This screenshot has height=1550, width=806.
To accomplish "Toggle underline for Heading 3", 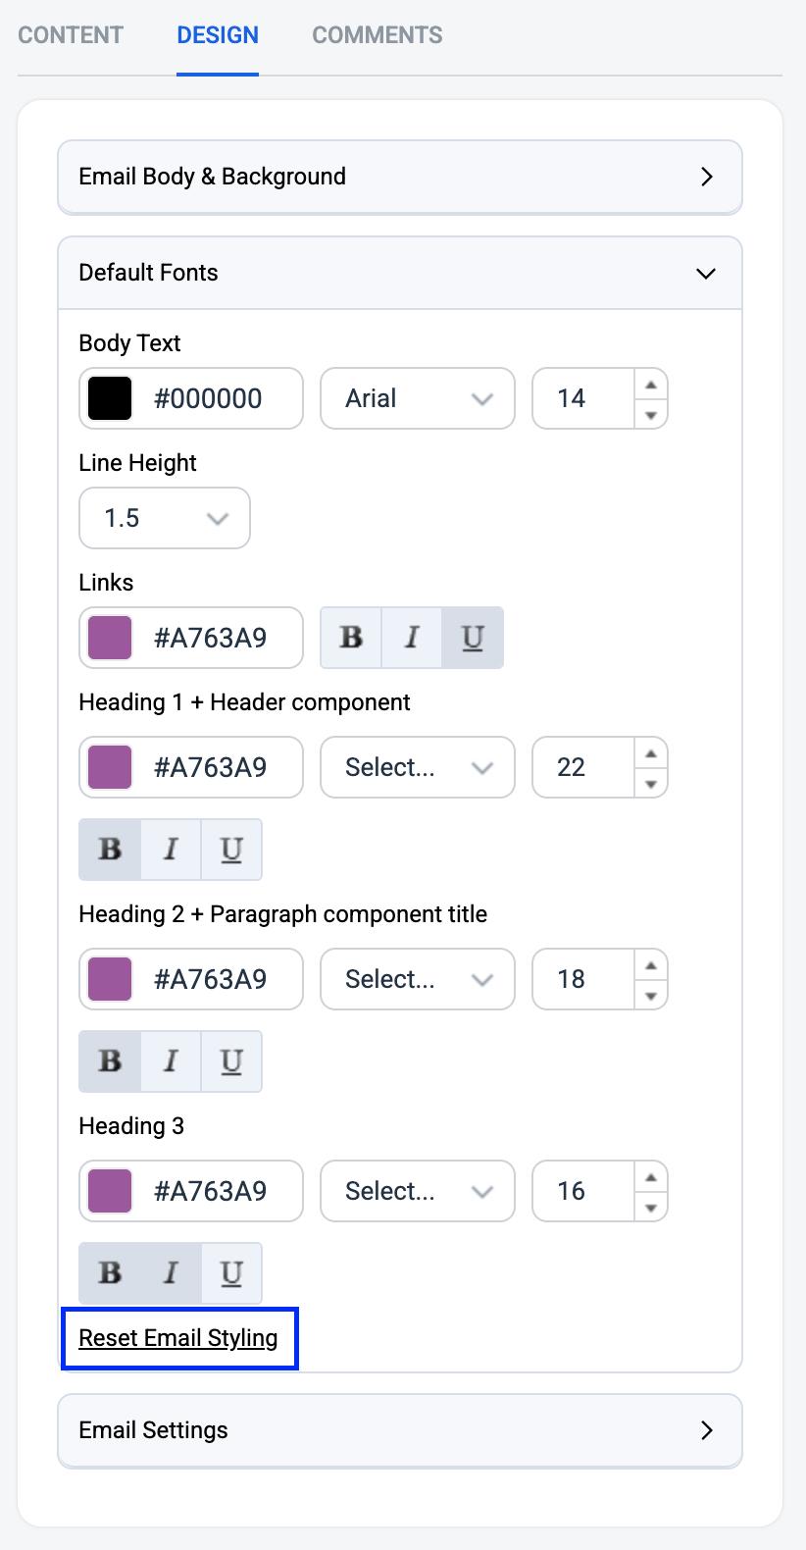I will pyautogui.click(x=231, y=1273).
